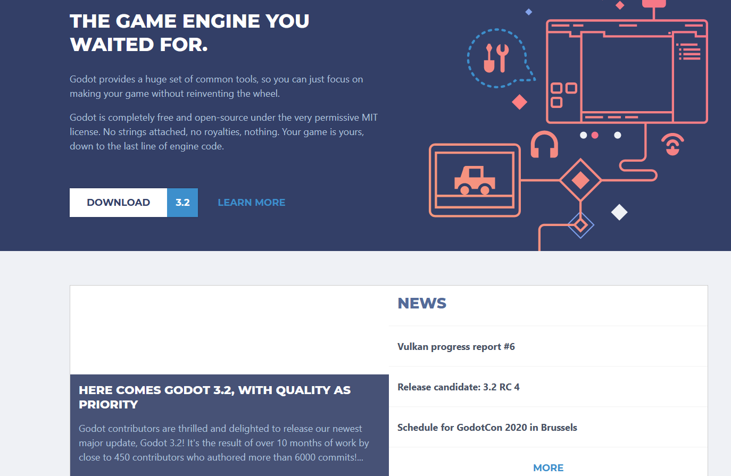This screenshot has width=731, height=476.
Task: Click the blue 3.2 version badge
Action: click(182, 203)
